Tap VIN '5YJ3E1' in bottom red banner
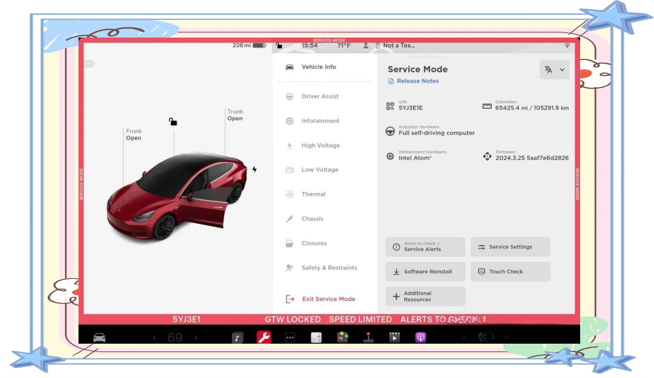The height and width of the screenshot is (378, 654). click(187, 320)
